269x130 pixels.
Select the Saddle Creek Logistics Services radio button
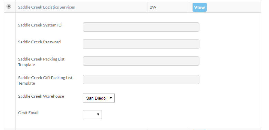(x=9, y=7)
